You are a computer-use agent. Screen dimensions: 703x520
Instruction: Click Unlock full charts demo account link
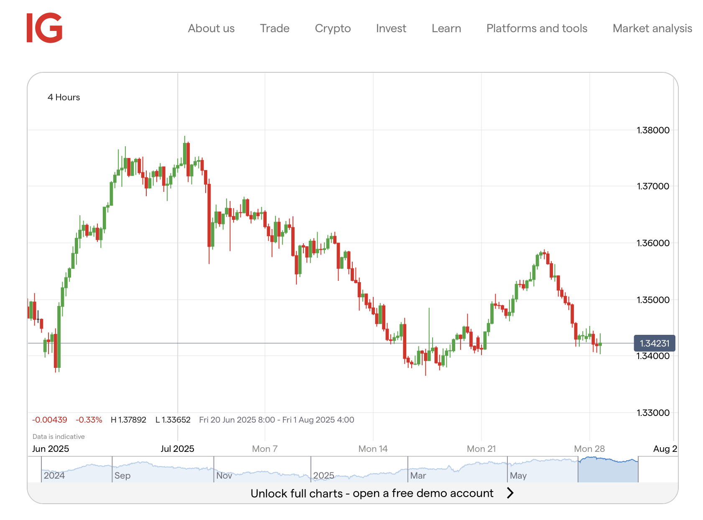click(372, 493)
